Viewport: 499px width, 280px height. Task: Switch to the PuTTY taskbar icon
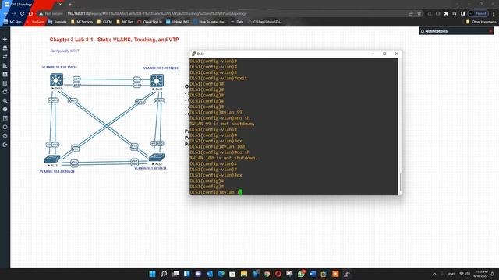pos(347,274)
